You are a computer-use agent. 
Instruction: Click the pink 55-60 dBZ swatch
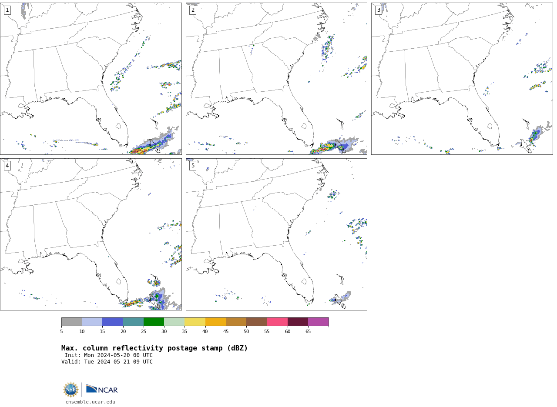click(x=277, y=322)
